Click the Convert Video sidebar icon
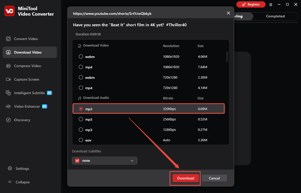This screenshot has height=193, width=301. point(8,39)
